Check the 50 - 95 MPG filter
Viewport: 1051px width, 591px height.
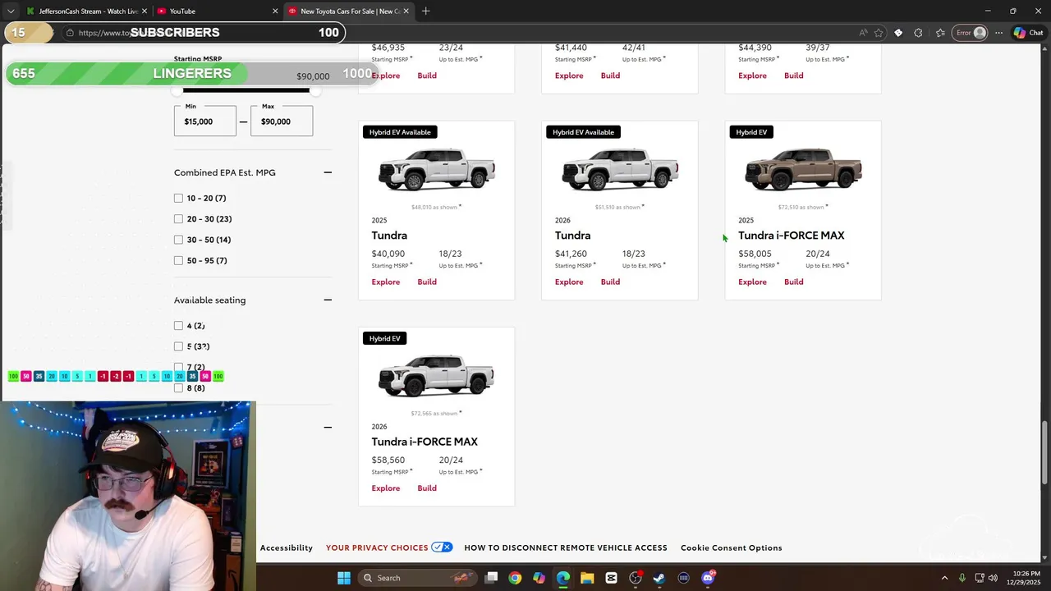178,260
